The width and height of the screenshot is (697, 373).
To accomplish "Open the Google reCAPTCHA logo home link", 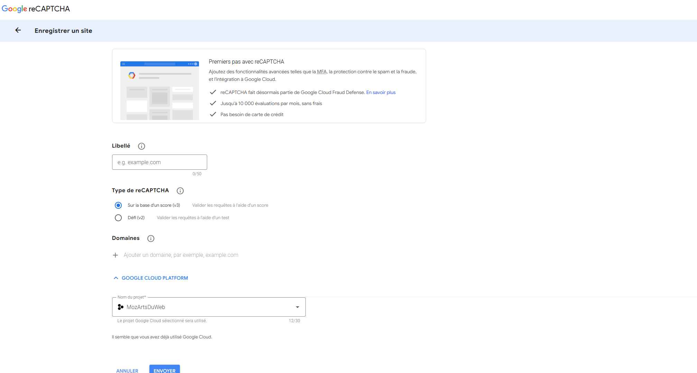I will (36, 9).
